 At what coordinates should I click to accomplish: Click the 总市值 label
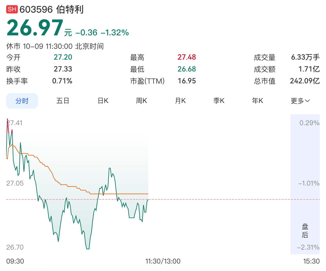pyautogui.click(x=265, y=81)
